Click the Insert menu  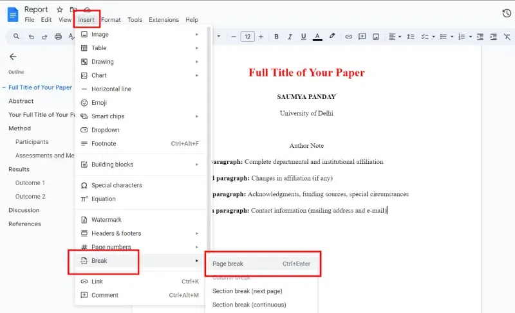tap(86, 20)
